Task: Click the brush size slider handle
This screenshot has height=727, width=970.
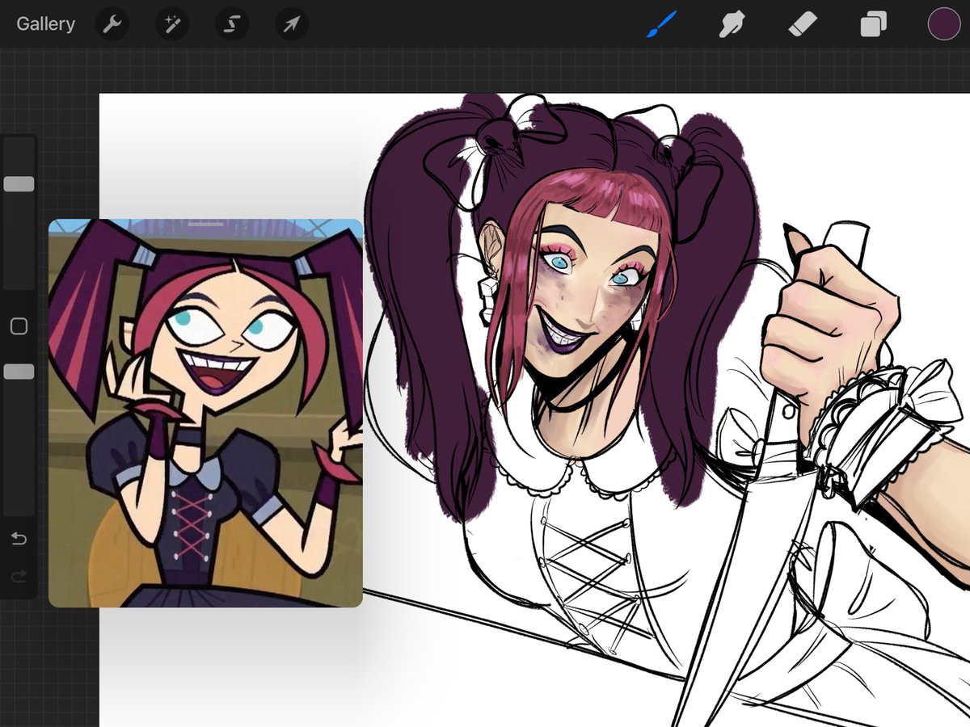Action: pos(19,184)
